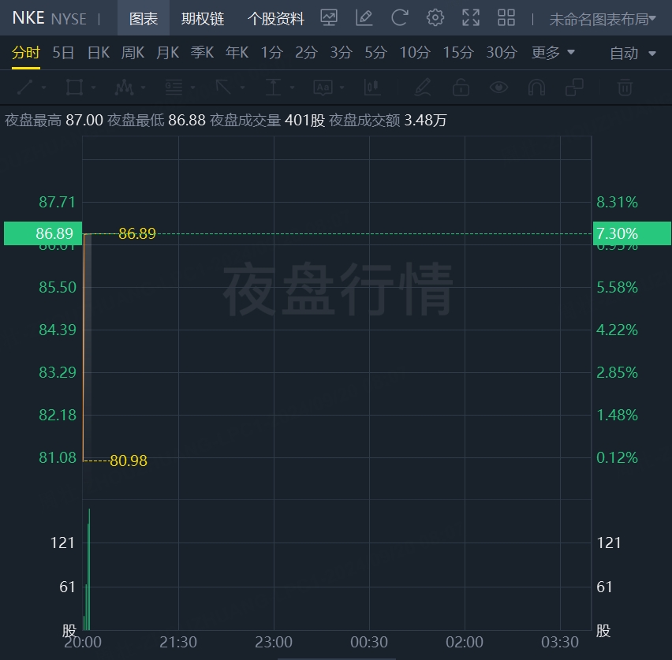Click the pencil edit icon in header

(x=364, y=18)
